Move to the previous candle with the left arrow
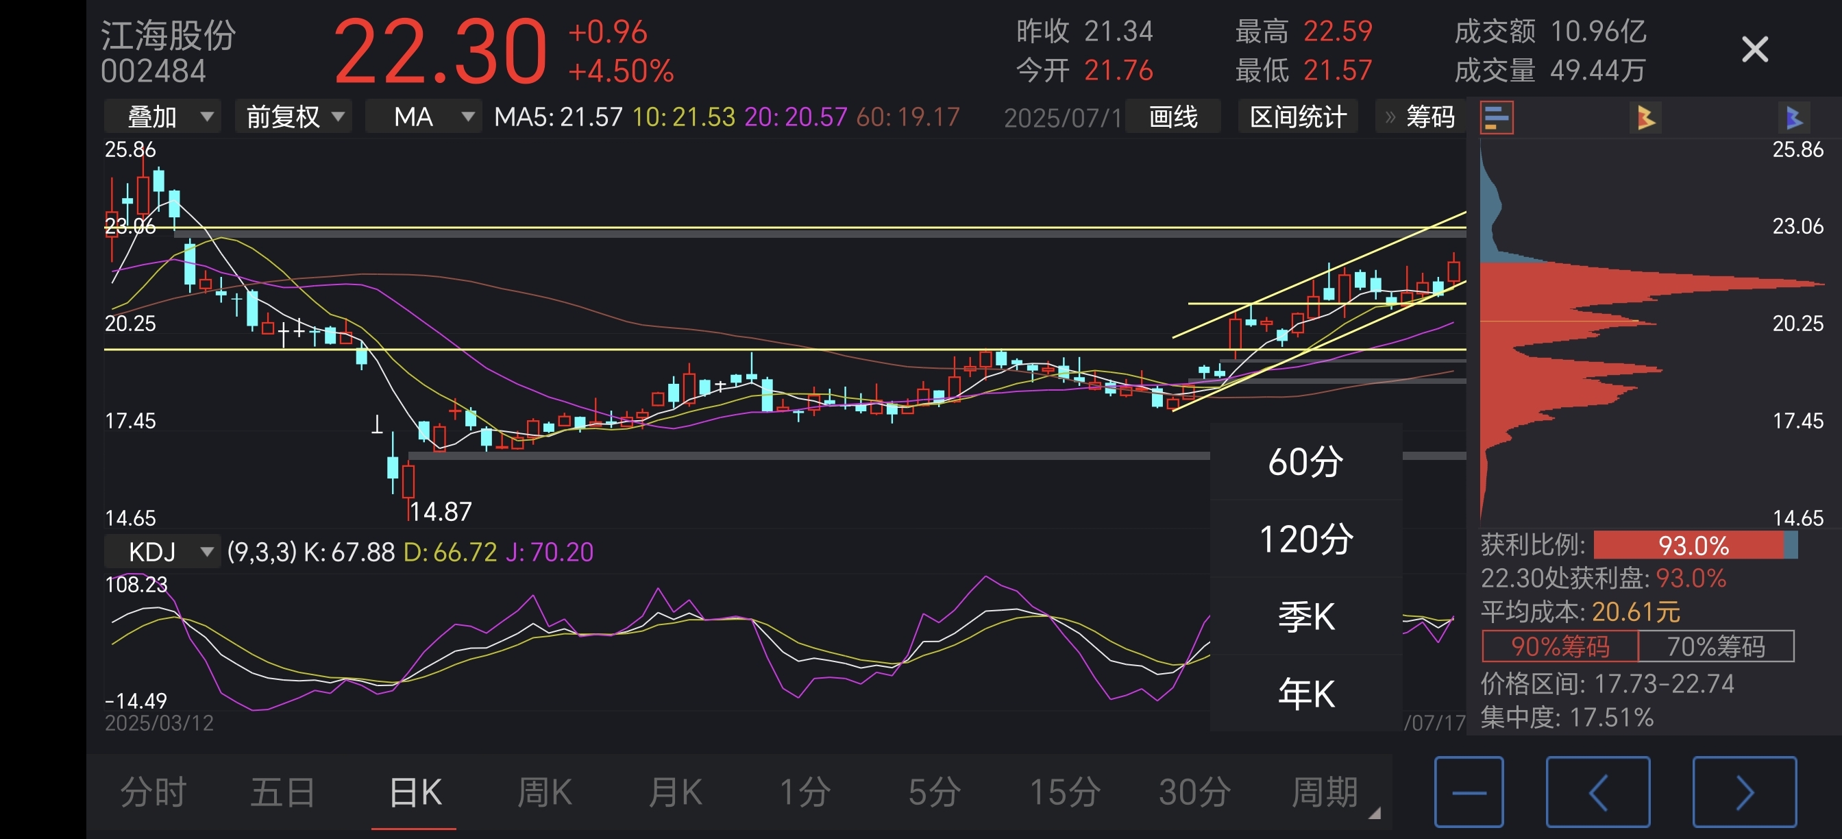Viewport: 1842px width, 839px height. pos(1598,792)
